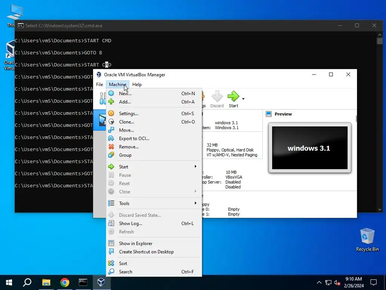This screenshot has width=386, height=290.
Task: Open the Help menu
Action: [137, 84]
